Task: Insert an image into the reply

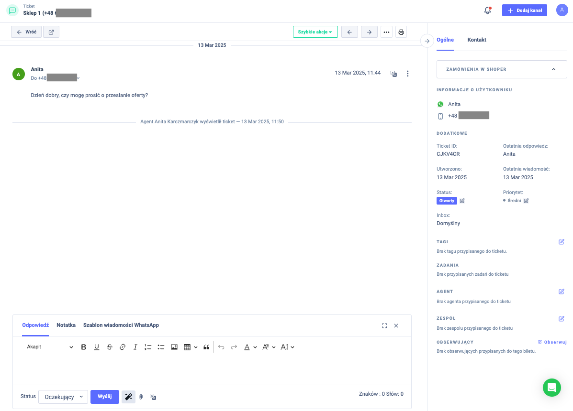Action: pos(174,347)
